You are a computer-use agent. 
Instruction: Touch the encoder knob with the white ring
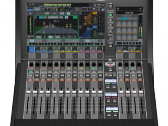tap(120, 64)
